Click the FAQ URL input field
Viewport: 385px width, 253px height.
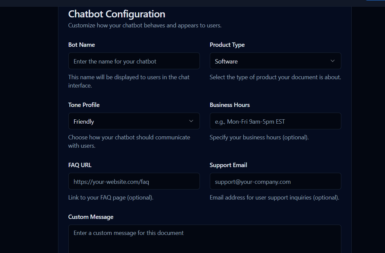coord(134,181)
